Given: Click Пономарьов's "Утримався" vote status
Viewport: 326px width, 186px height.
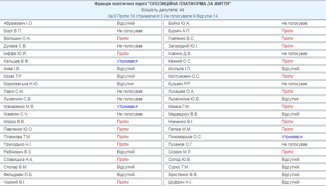Looking at the screenshot, I should coord(292,137).
